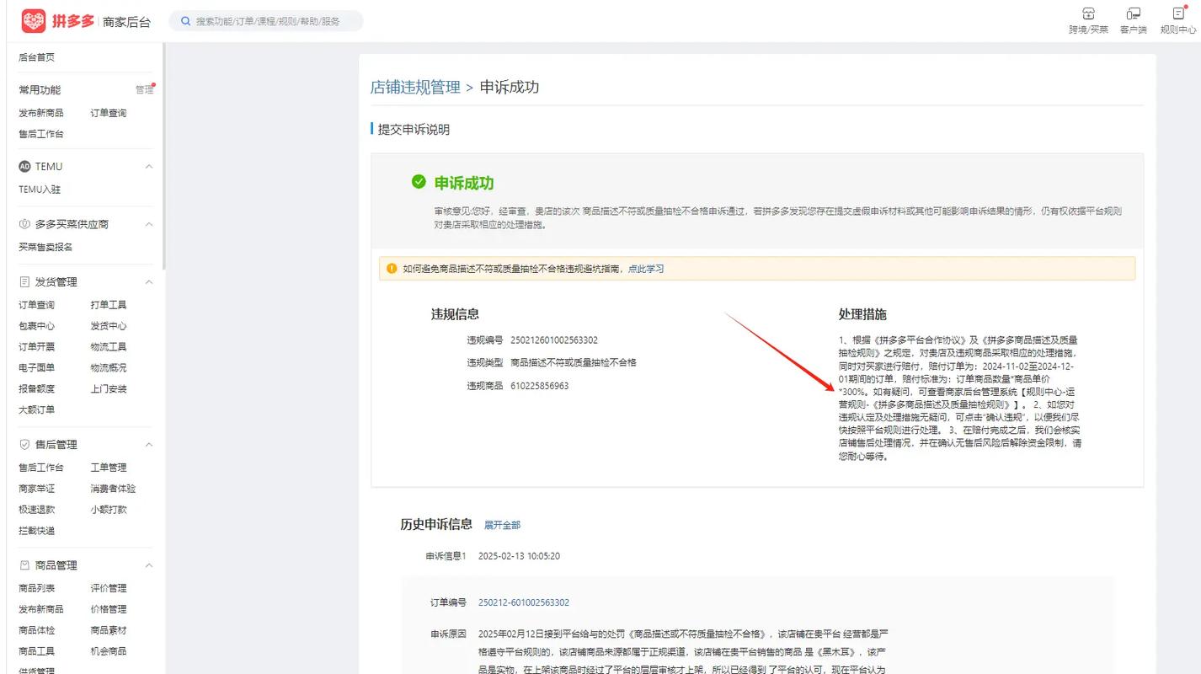1201x674 pixels.
Task: Open 物流工具 in the sidebar
Action: click(109, 347)
